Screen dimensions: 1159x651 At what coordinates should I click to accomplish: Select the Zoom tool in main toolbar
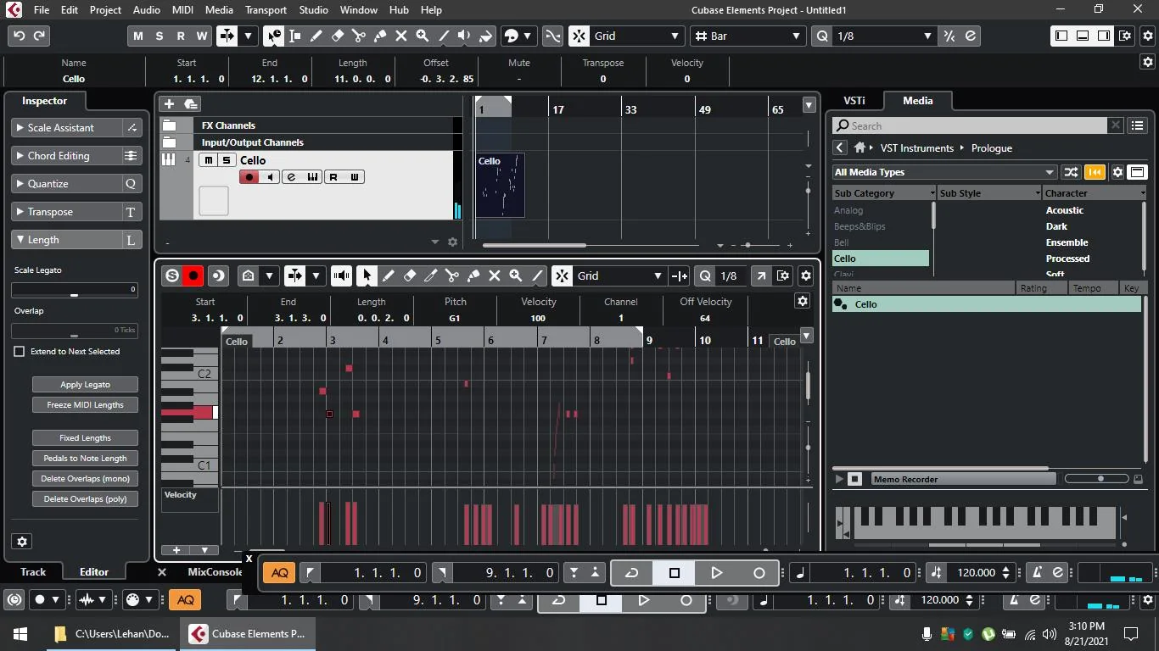[x=422, y=36]
